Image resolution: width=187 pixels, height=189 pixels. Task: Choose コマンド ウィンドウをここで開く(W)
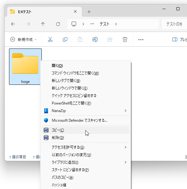click(85, 73)
